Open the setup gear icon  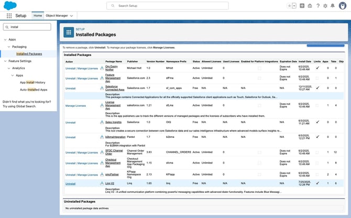325,6
